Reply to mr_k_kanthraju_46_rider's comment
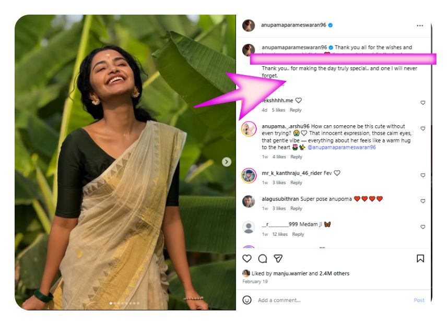 [x=296, y=183]
